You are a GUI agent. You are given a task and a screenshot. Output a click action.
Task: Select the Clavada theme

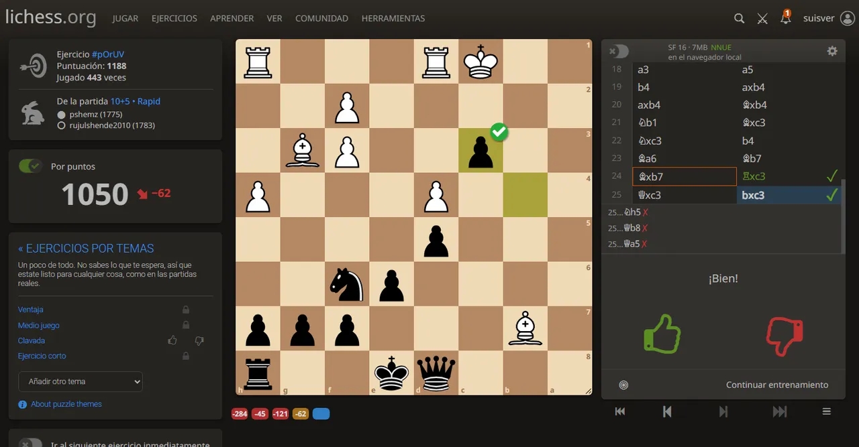point(32,340)
